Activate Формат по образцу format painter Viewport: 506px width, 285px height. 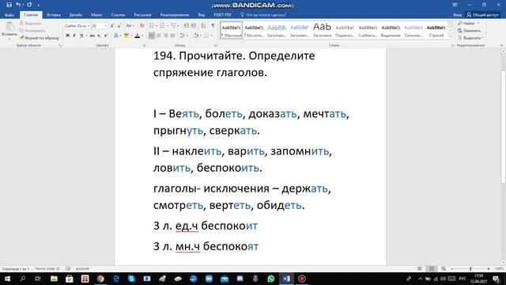[40, 38]
